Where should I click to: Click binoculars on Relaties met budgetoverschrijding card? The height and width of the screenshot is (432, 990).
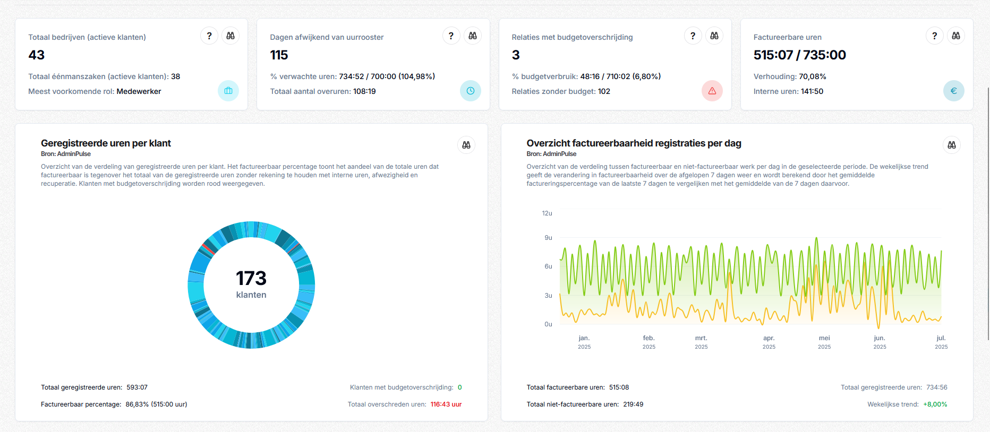(x=714, y=36)
